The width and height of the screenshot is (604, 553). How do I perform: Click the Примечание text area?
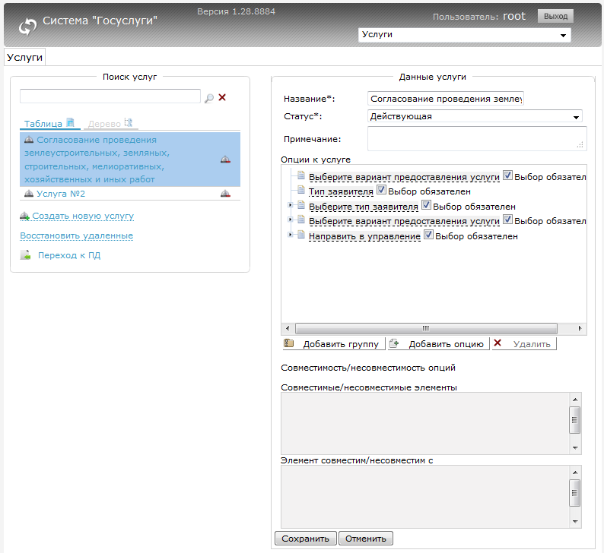(477, 139)
